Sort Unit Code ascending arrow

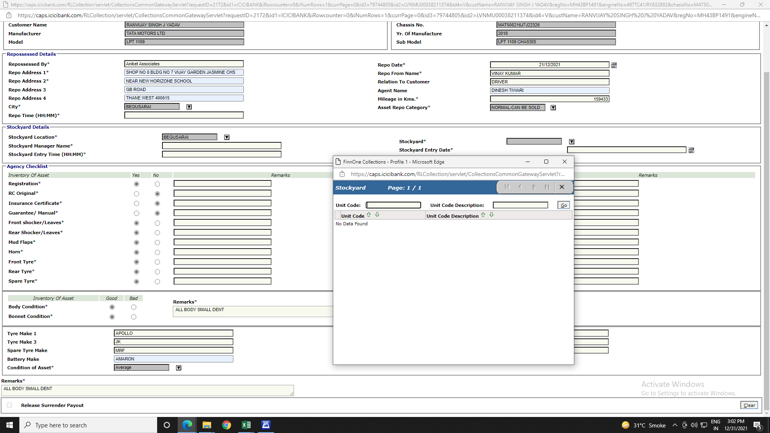(x=369, y=215)
